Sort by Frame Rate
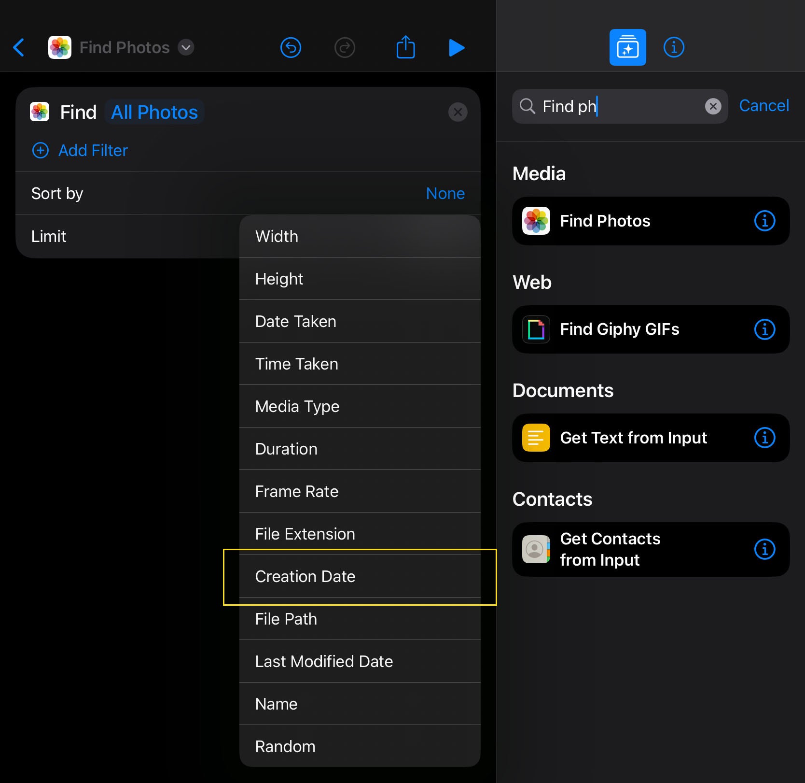 (360, 491)
